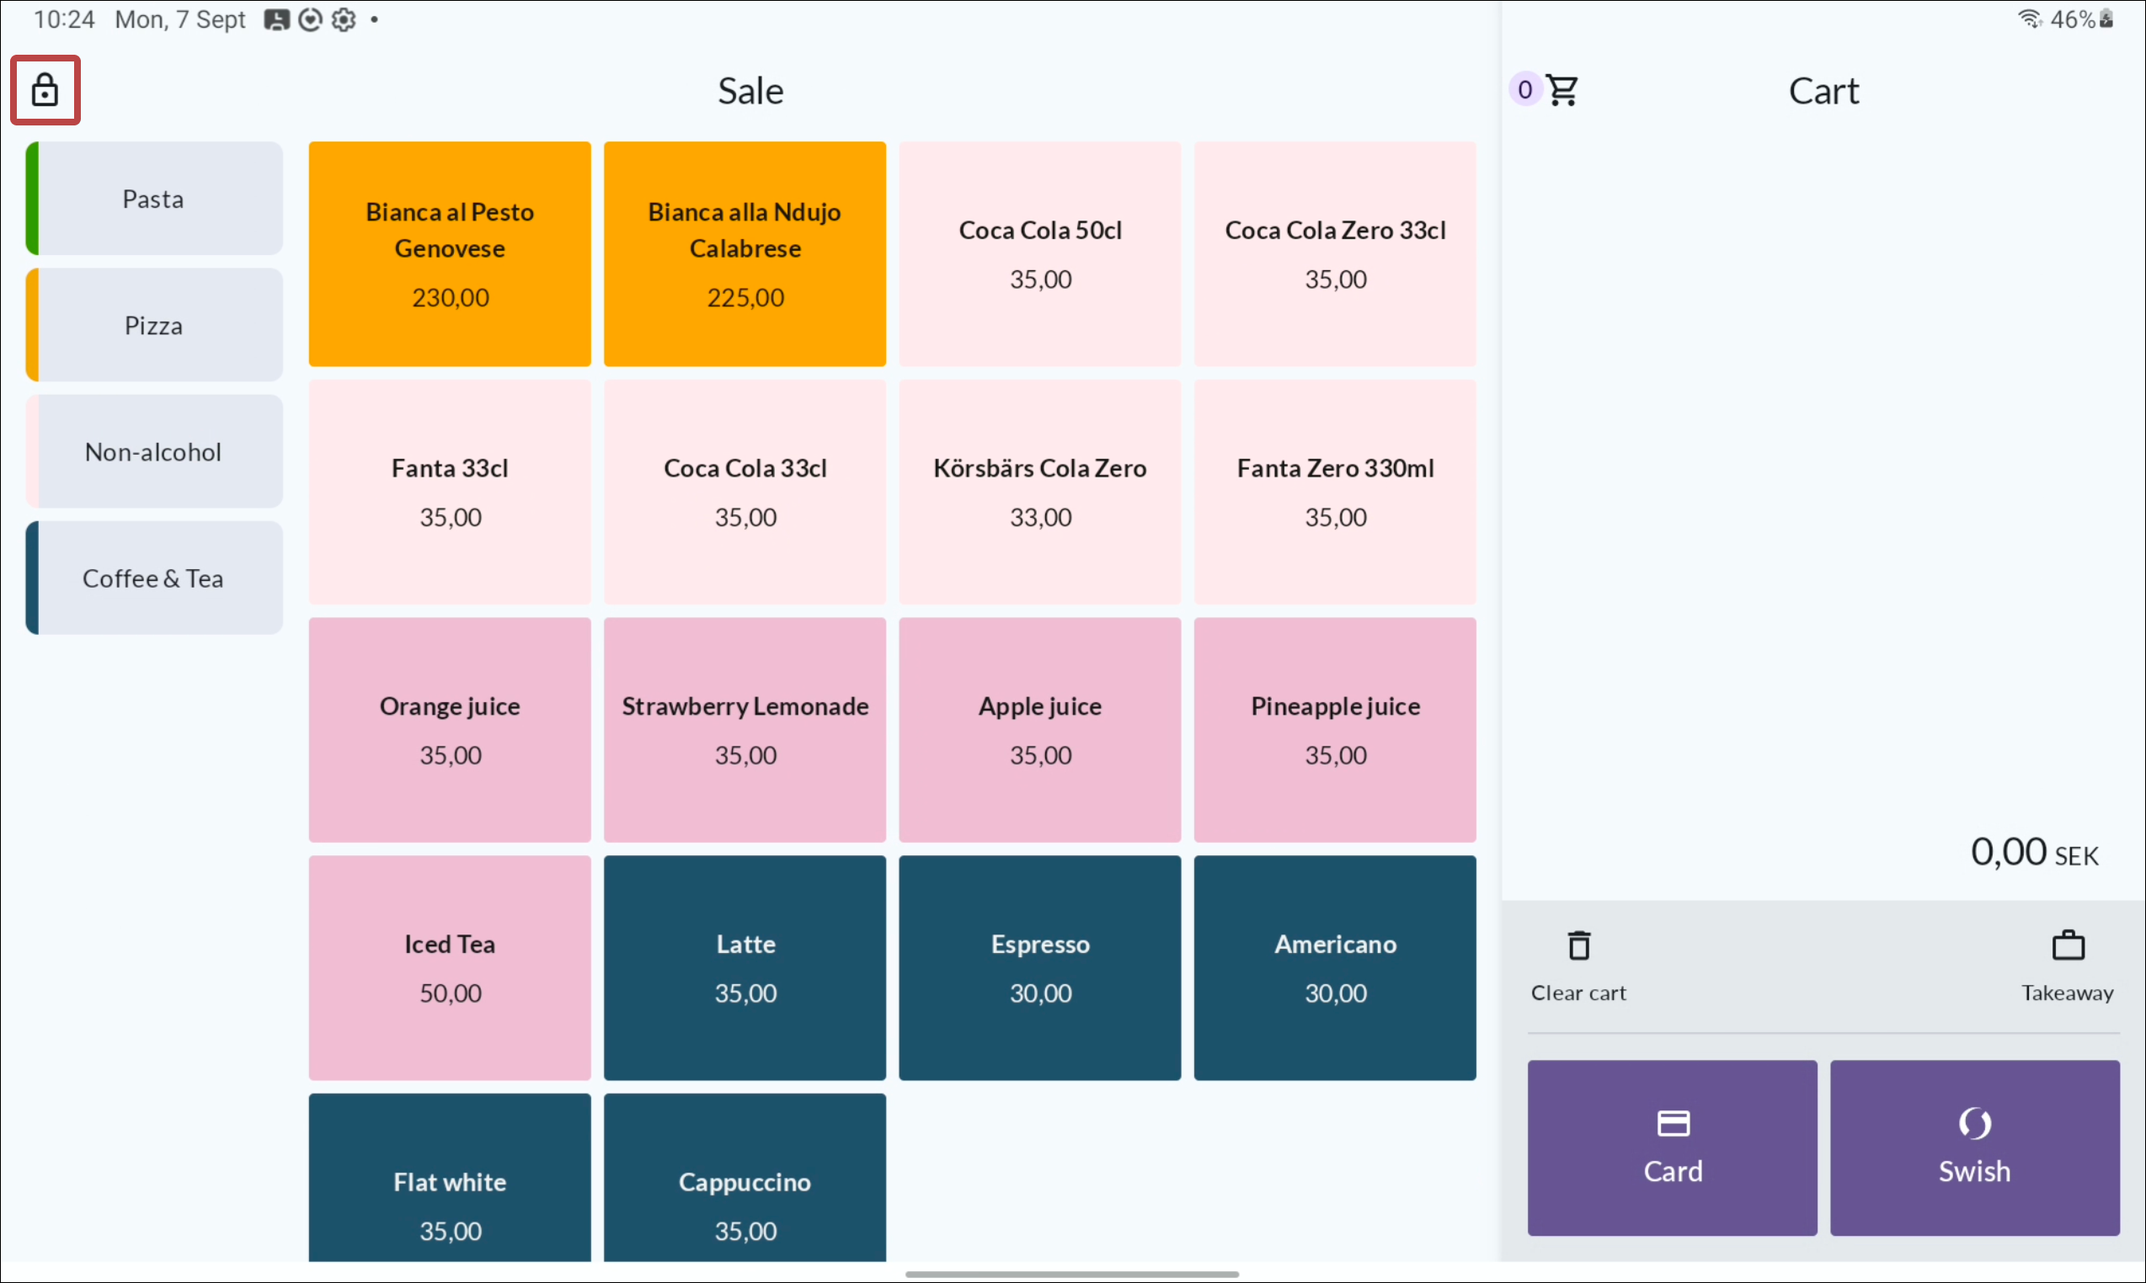Add Flat white to the cart
Screen dimensions: 2146x1283
point(450,1178)
